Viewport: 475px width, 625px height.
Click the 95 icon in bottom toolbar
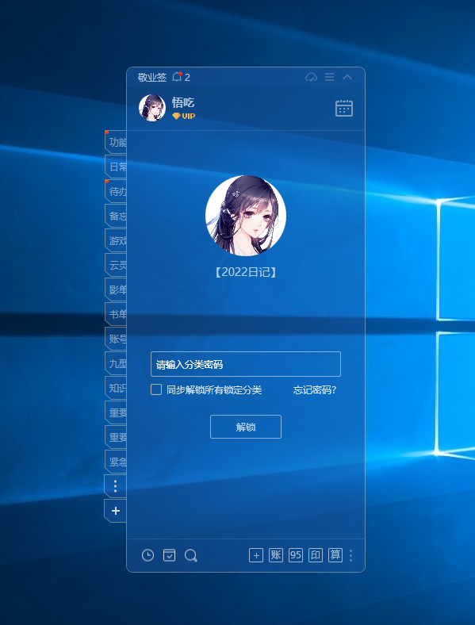point(296,555)
